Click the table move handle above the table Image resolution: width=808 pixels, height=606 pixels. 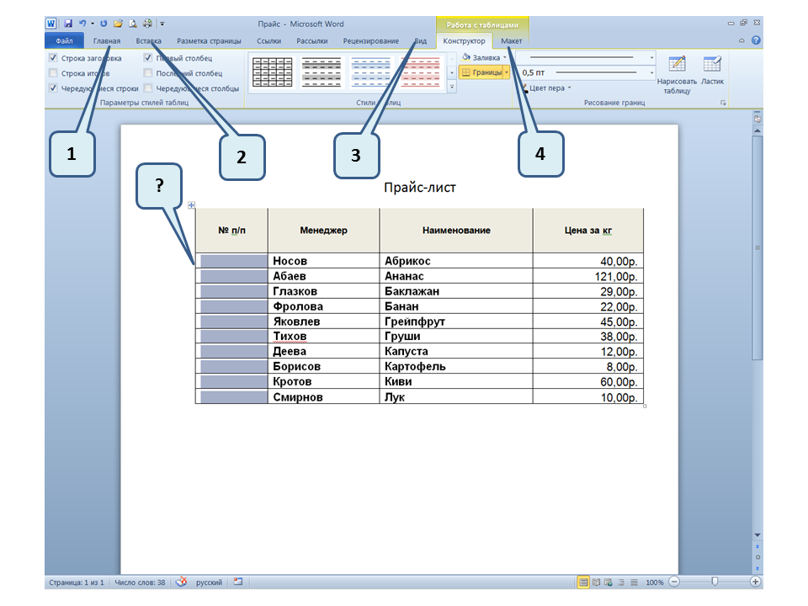coord(191,205)
